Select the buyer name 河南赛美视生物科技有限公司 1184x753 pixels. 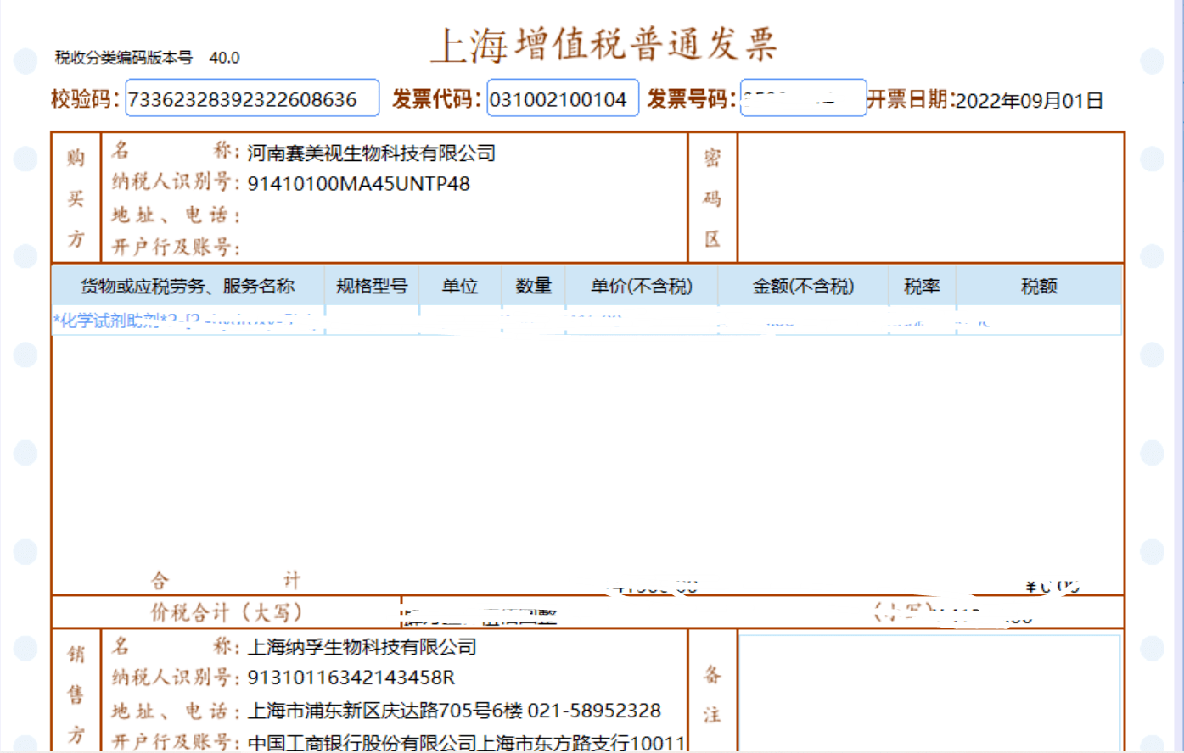tap(371, 153)
